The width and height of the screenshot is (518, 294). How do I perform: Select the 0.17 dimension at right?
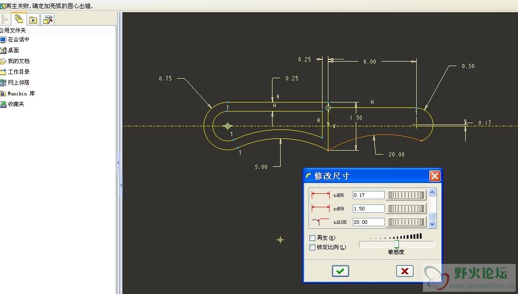(x=485, y=123)
